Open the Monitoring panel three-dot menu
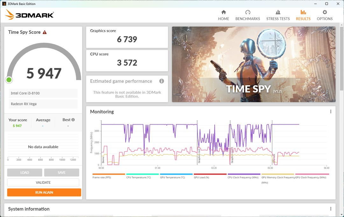Screen dimensions: 344x217 [330, 111]
